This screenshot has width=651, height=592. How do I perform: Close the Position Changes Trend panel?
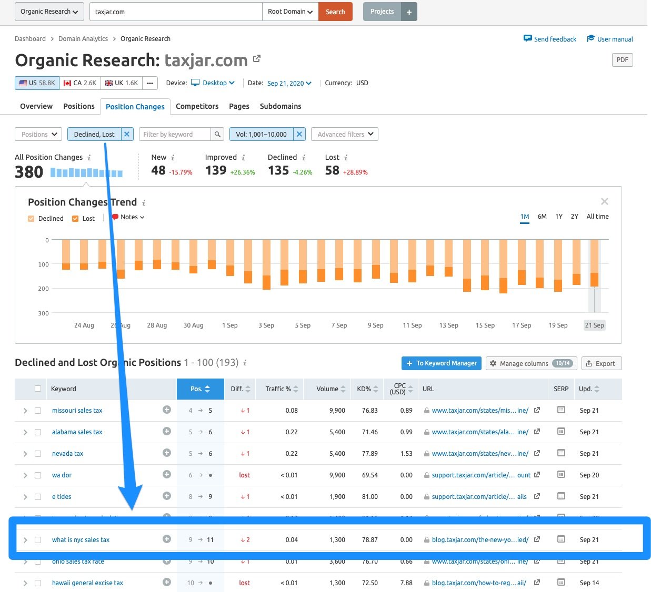pyautogui.click(x=604, y=201)
